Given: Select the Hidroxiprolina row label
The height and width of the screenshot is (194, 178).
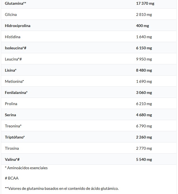Looking at the screenshot, I should point(18,26).
